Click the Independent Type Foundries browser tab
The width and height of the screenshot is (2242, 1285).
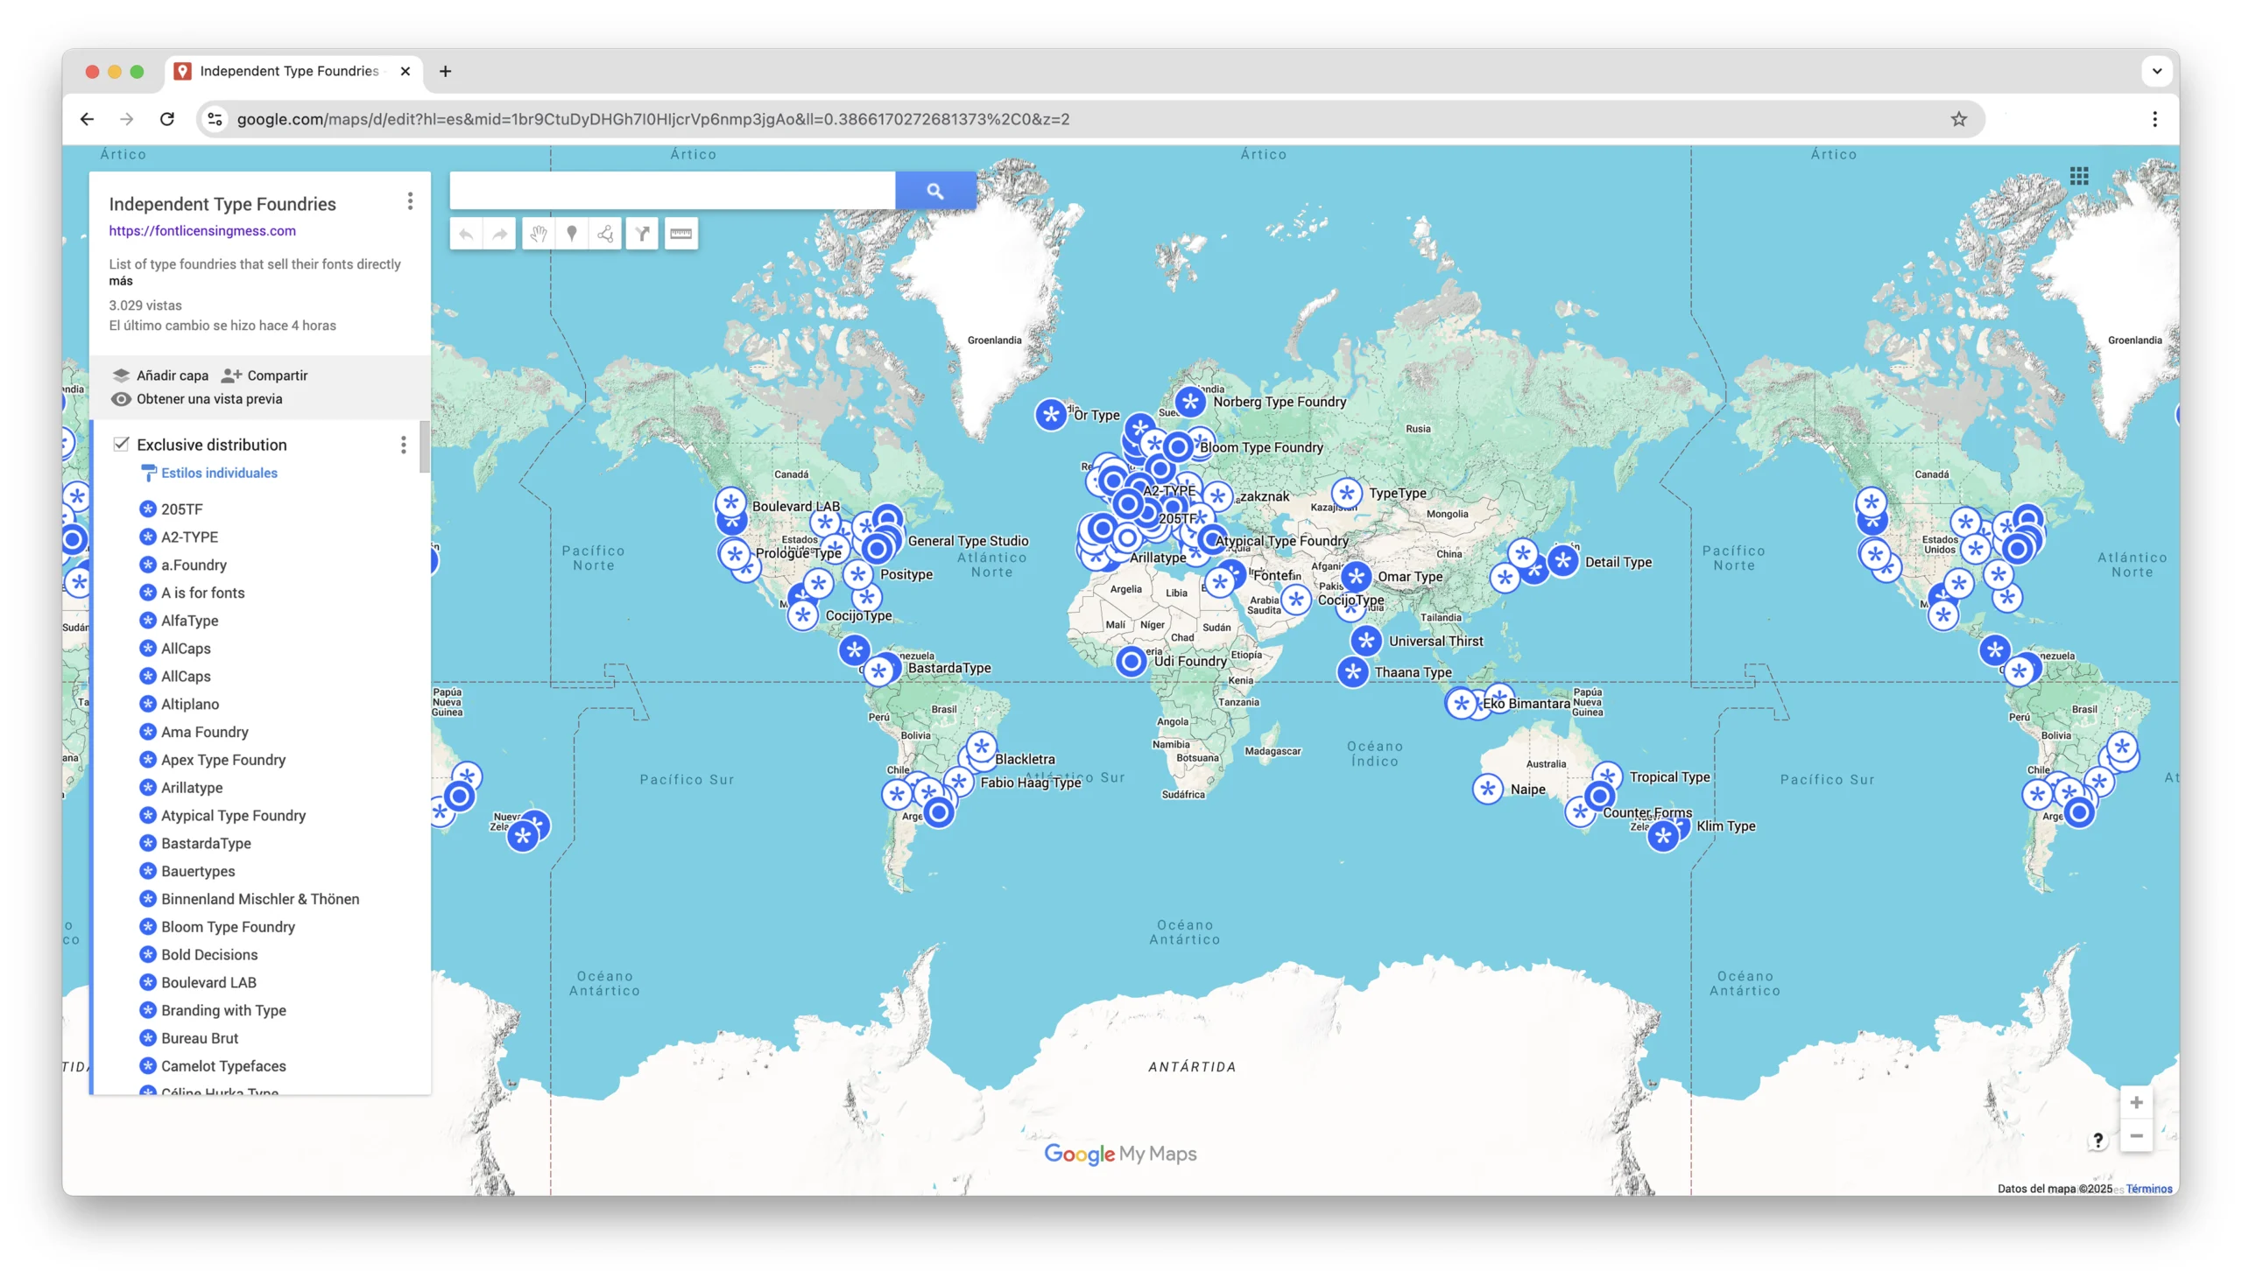(x=288, y=72)
